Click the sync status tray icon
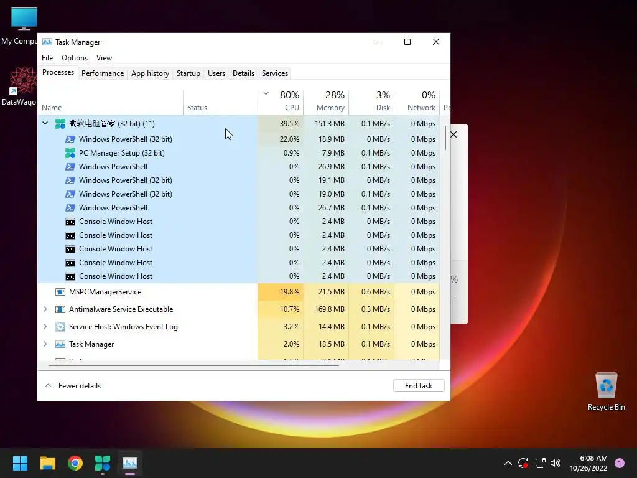The width and height of the screenshot is (637, 478). coord(523,463)
